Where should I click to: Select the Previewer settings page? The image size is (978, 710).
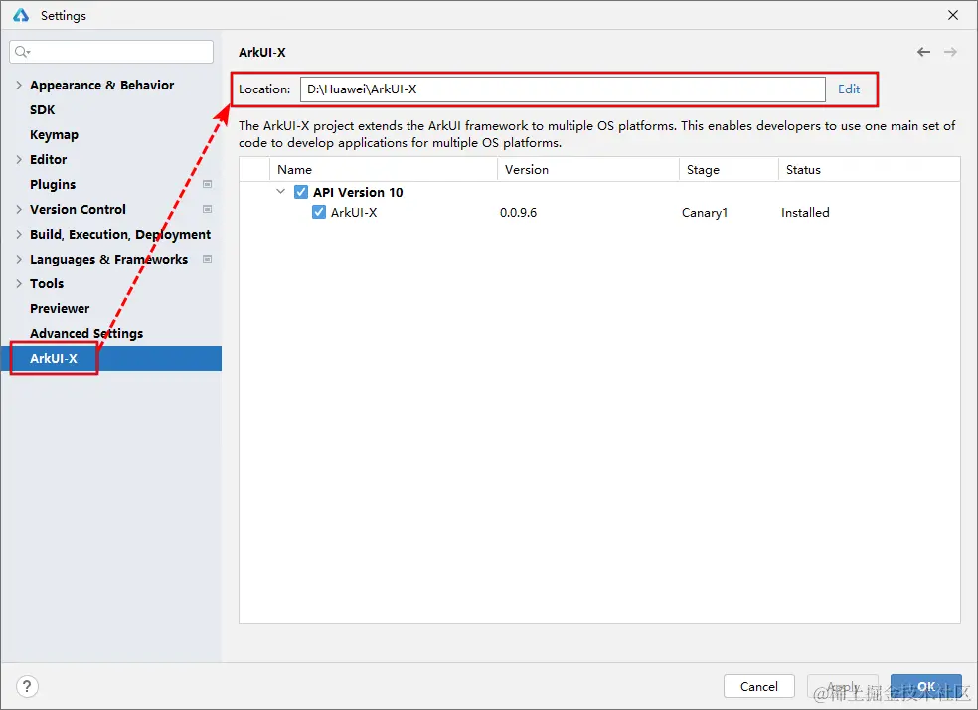pos(60,309)
